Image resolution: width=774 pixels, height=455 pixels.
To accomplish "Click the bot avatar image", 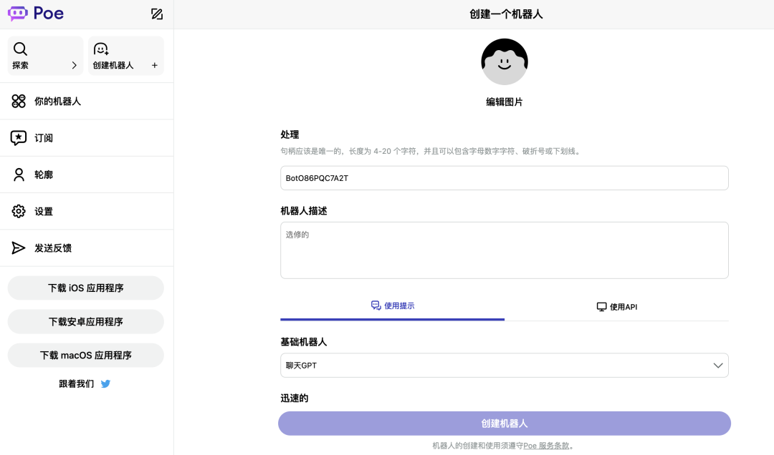I will 505,62.
